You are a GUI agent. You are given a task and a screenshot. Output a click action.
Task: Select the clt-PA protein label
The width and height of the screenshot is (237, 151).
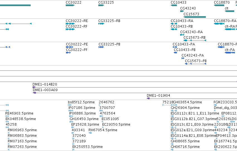coord(230,50)
